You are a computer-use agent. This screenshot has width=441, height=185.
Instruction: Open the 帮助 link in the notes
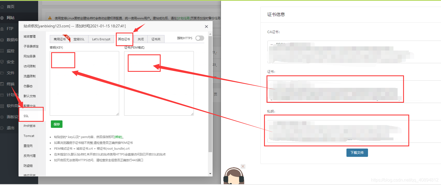click(118, 137)
